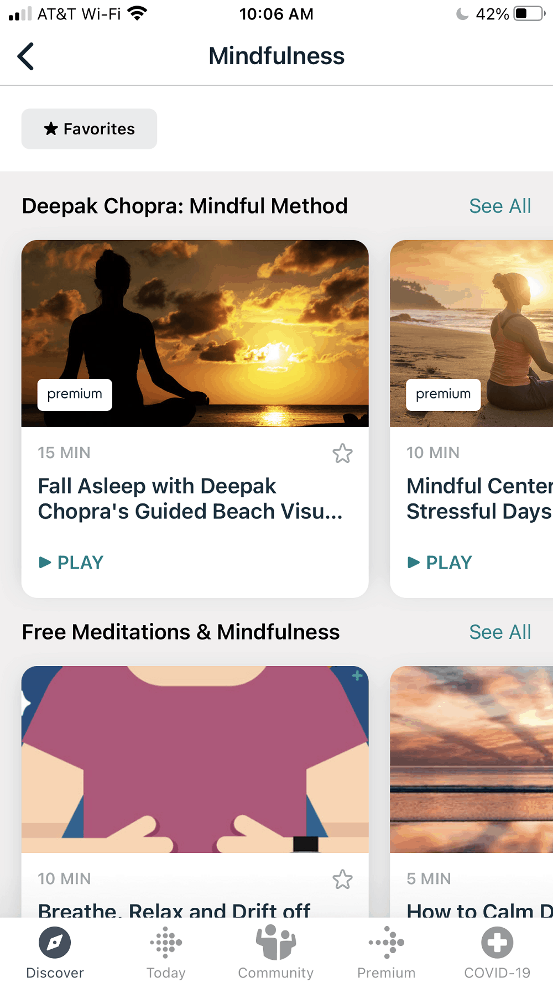Screen dimensions: 553x983
Task: Filter by Favorites
Action: 89,129
